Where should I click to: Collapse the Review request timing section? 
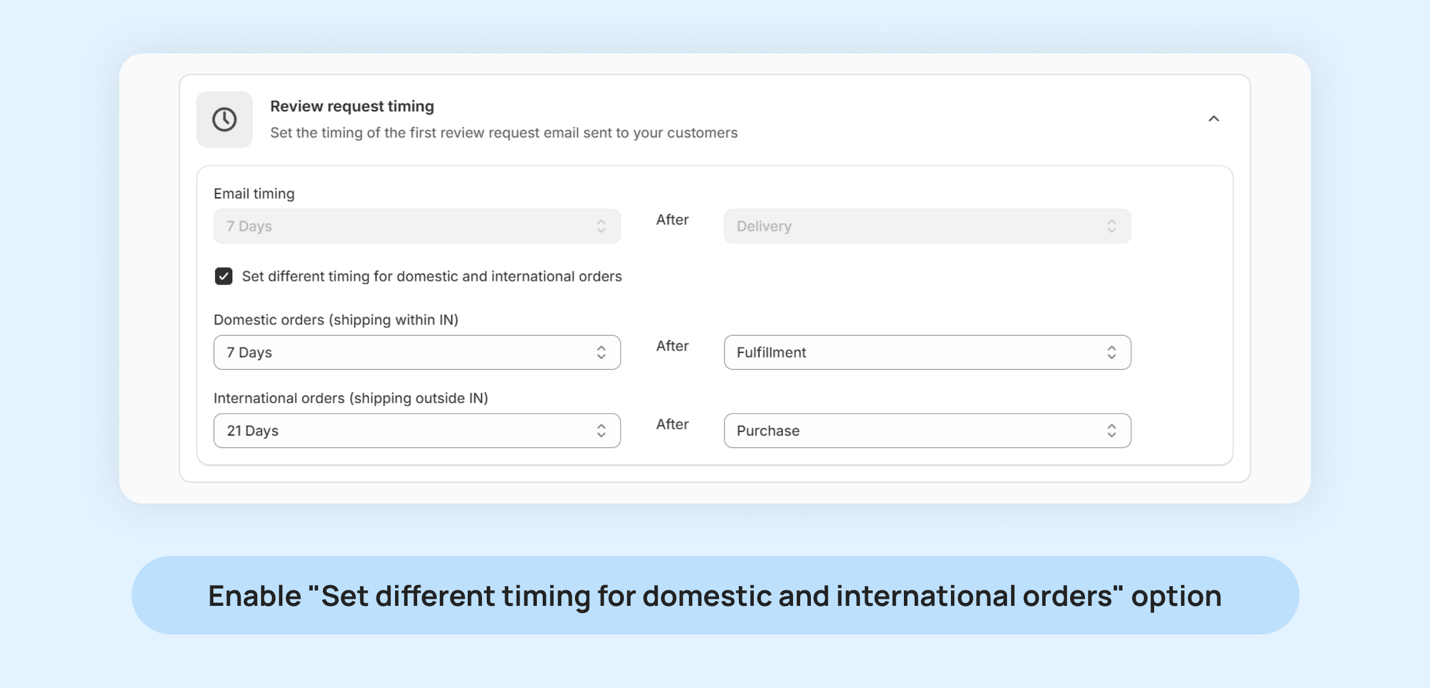coord(1213,119)
